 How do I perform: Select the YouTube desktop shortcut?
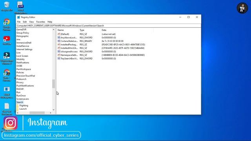[7, 40]
